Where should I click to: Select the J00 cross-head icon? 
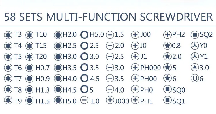click(135, 35)
